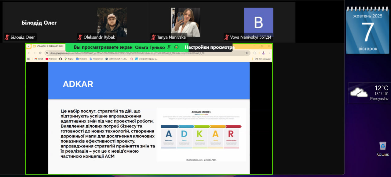The width and height of the screenshot is (391, 177).
Task: Click the docs.google.com address bar
Action: [x=137, y=53]
